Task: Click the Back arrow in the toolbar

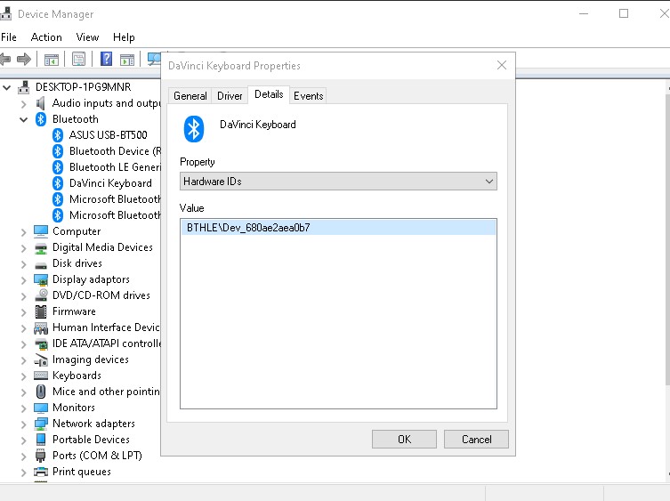Action: click(5, 59)
